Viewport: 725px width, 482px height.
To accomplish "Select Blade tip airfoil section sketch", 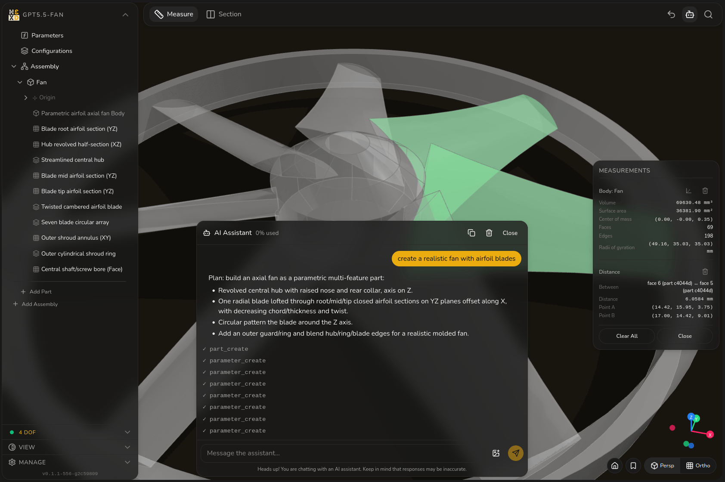I will 74,191.
